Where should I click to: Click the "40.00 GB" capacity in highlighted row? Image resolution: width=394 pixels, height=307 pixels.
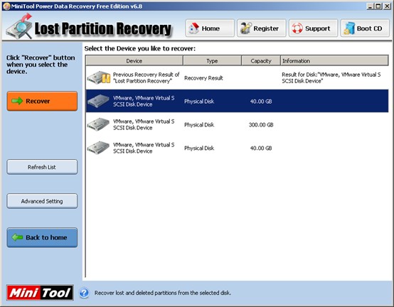click(x=261, y=102)
